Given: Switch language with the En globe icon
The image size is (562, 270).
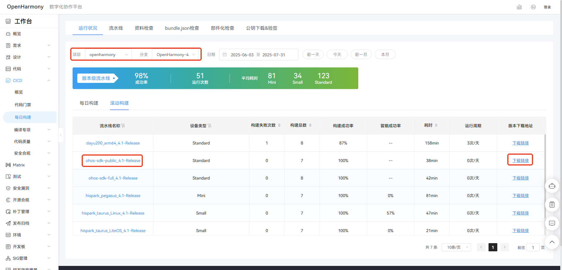Looking at the screenshot, I should (533, 7).
